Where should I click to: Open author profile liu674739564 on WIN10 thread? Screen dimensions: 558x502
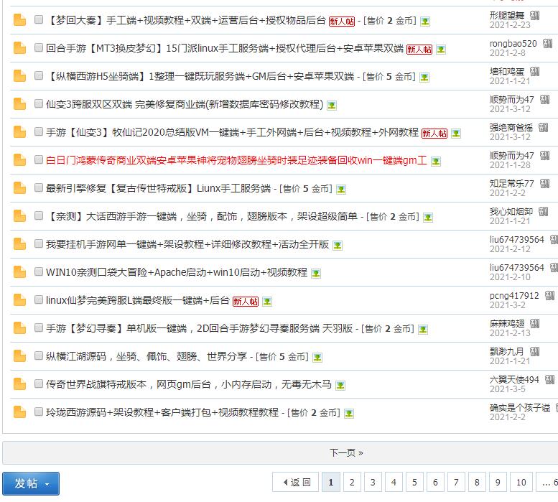pos(516,267)
